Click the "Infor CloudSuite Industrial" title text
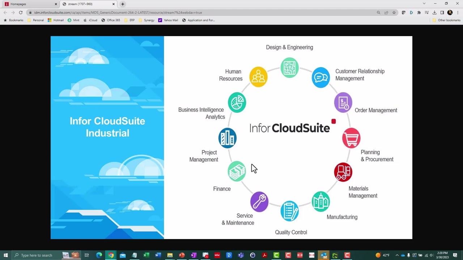Viewport: 463px width, 260px height. point(107,127)
